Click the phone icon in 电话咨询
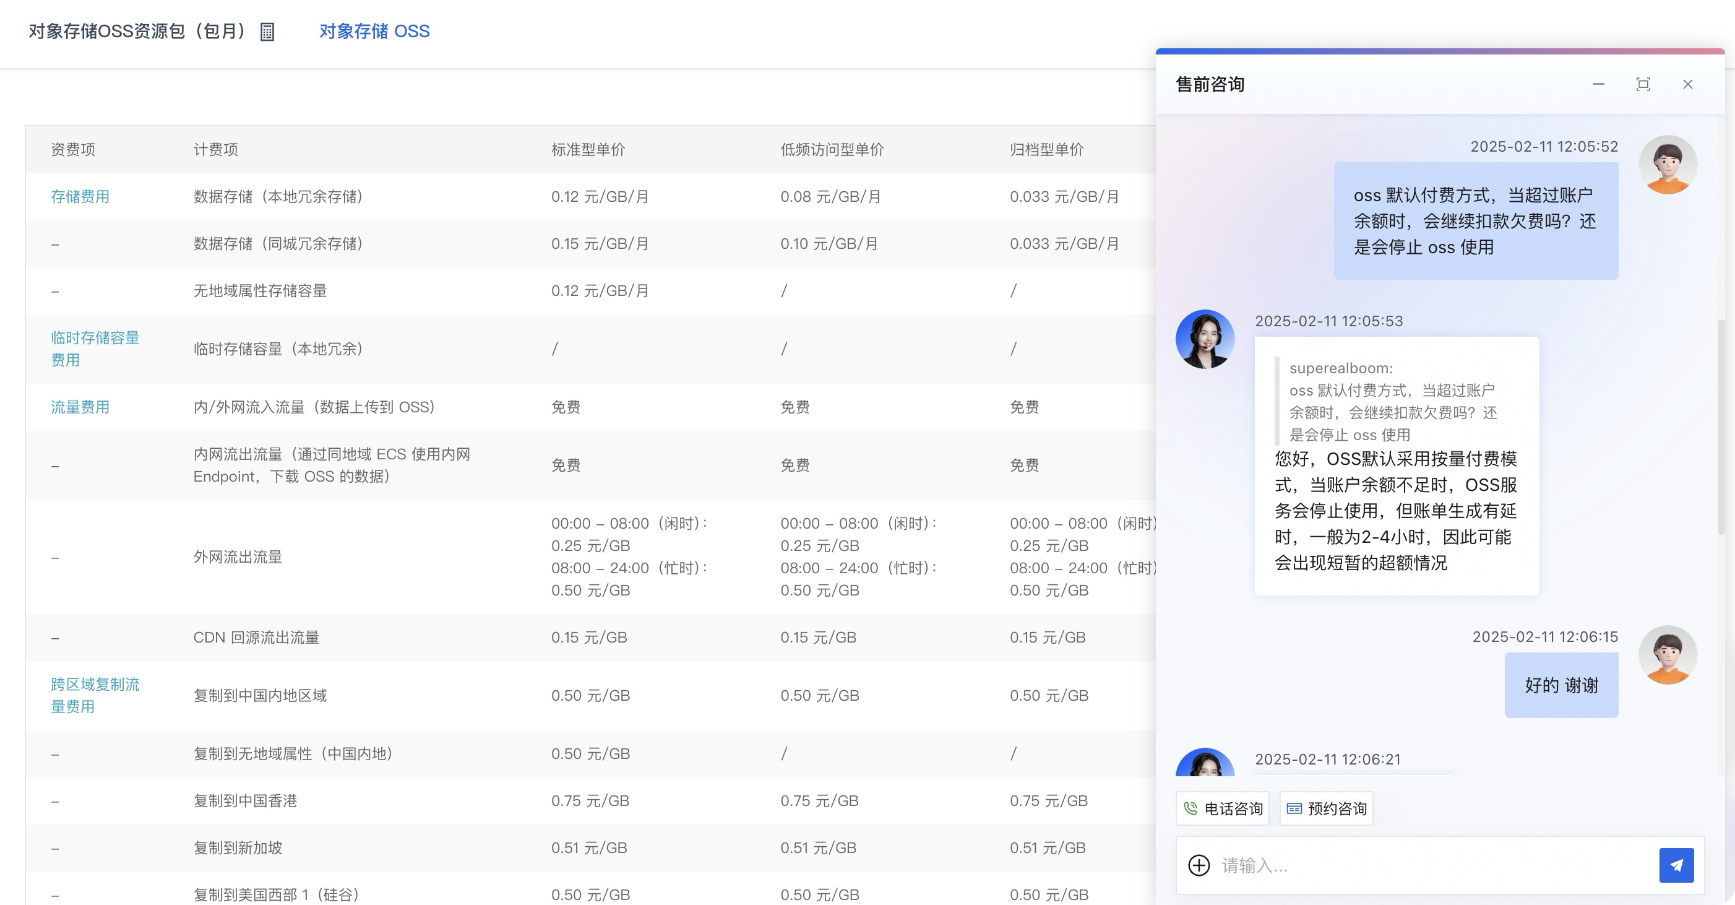 (1190, 808)
